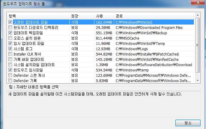206x129 pixels.
Task: Click the 29.38MB size value
Action: (x=103, y=27)
